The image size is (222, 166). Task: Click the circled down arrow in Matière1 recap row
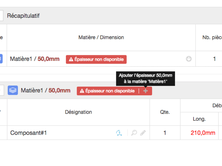click(x=189, y=59)
